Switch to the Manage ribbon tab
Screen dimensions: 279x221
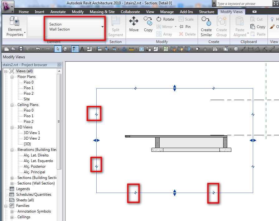click(167, 12)
